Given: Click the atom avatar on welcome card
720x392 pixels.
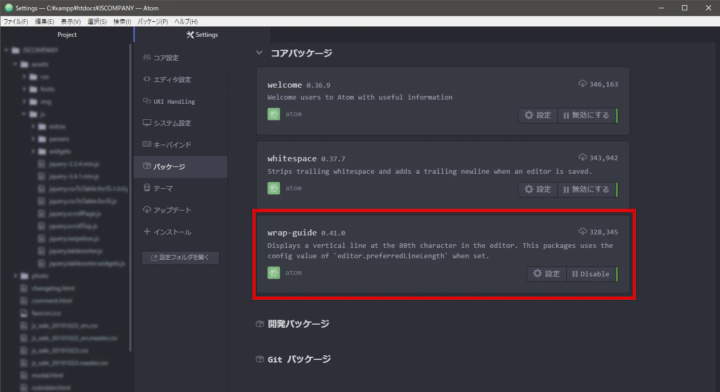Looking at the screenshot, I should click(274, 114).
